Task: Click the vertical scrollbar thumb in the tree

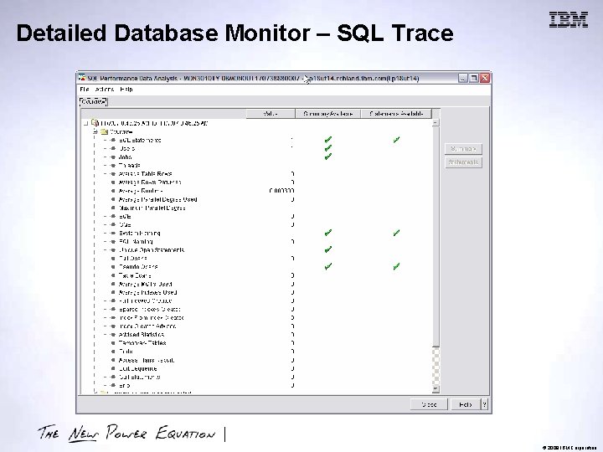Action: (435, 236)
